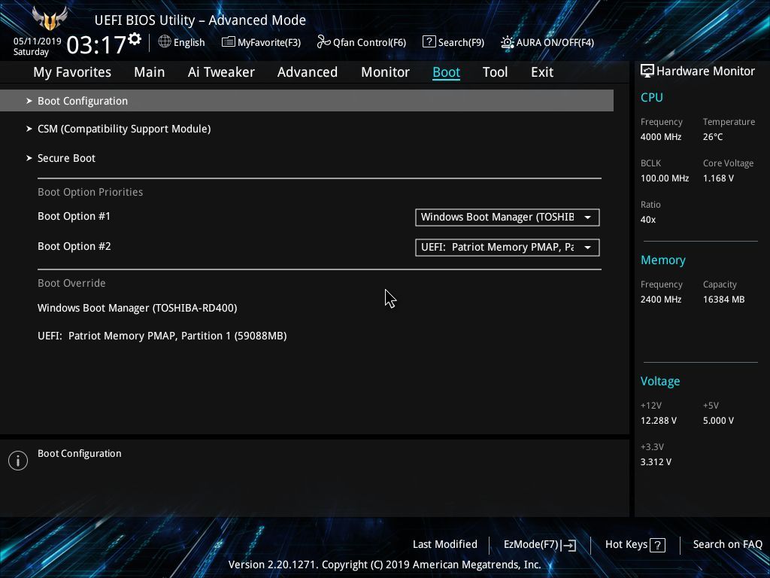Image resolution: width=770 pixels, height=578 pixels.
Task: Click Boot Configuration help text
Action: point(80,454)
